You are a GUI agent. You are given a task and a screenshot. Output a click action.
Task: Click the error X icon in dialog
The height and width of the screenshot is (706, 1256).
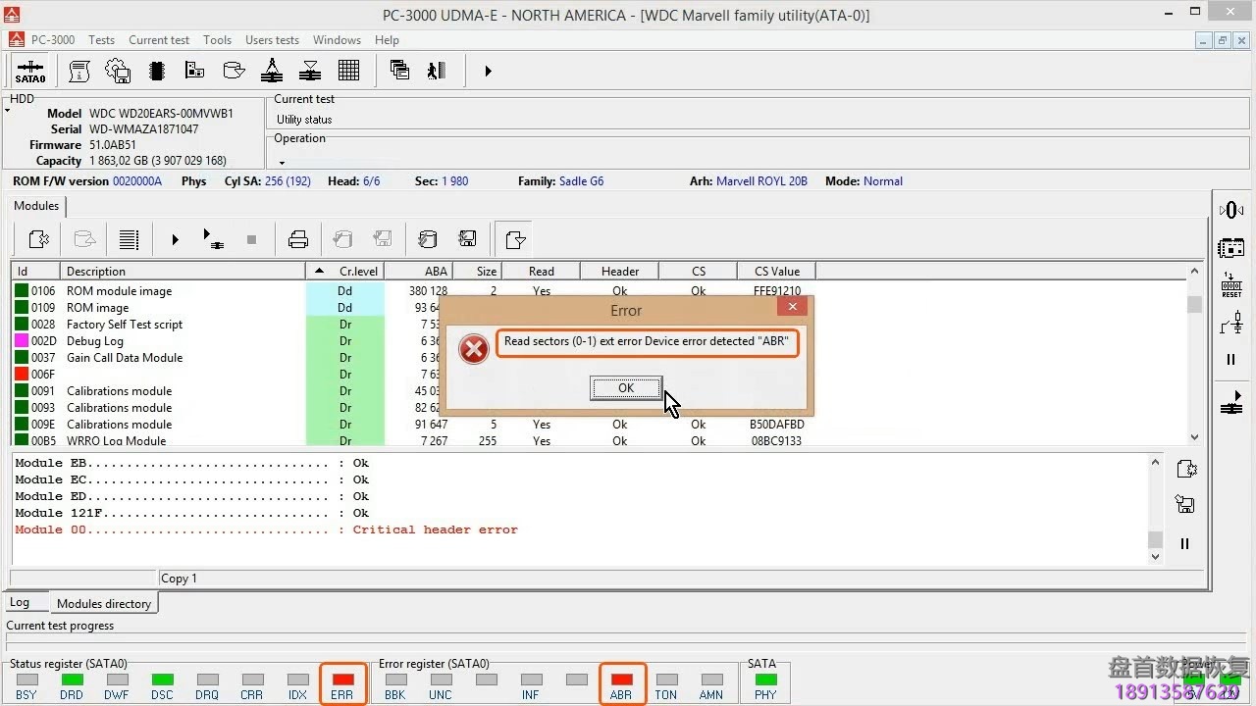click(474, 348)
